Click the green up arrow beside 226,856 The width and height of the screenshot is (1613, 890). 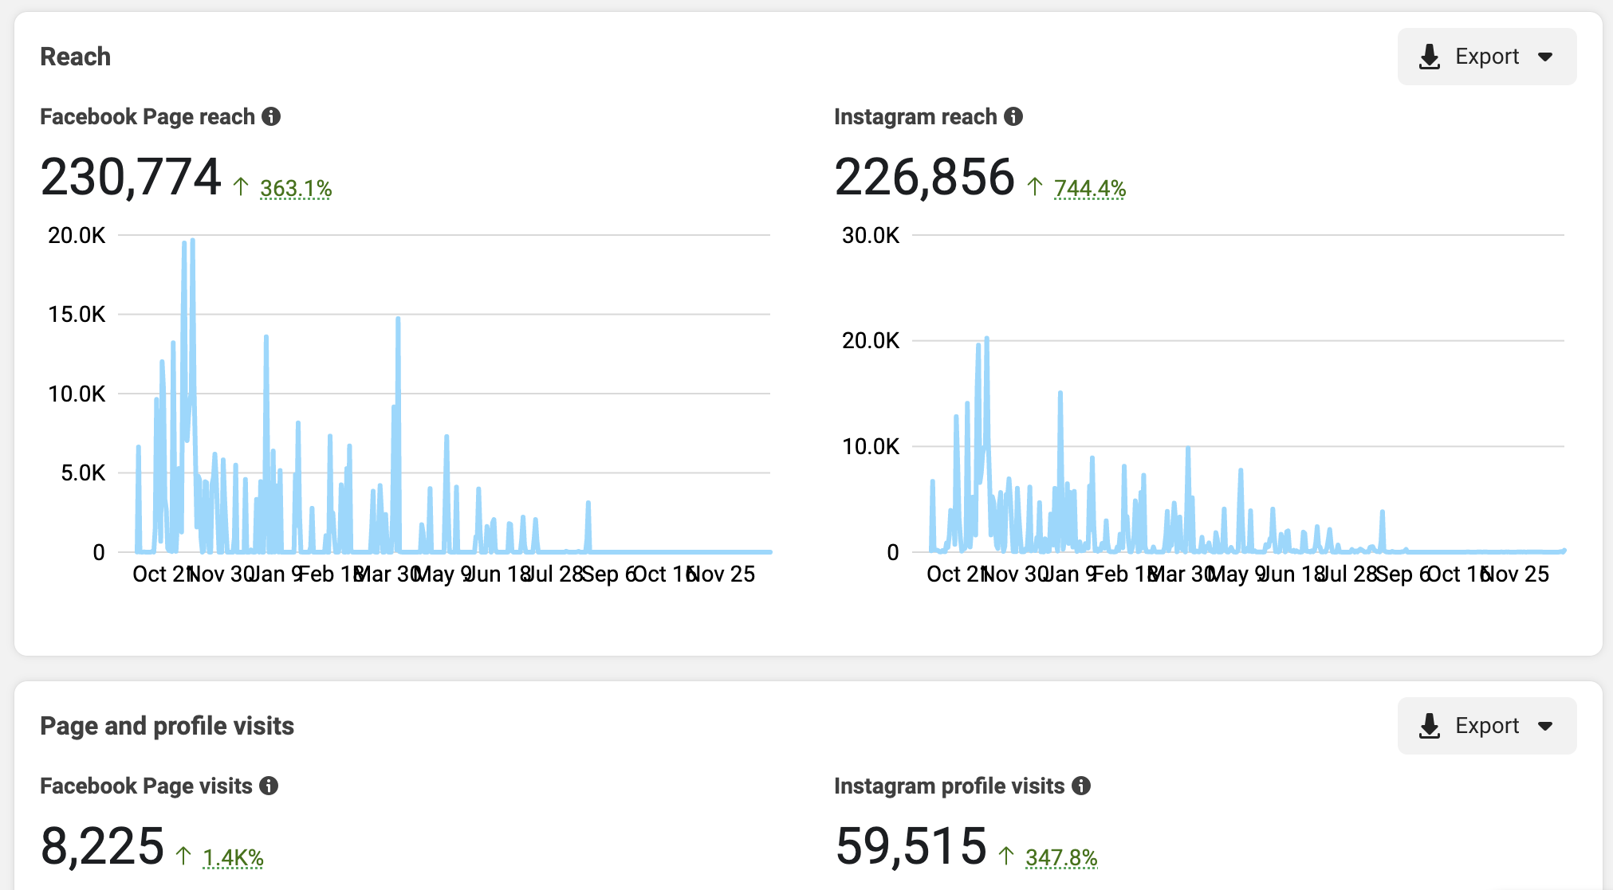click(x=1035, y=186)
